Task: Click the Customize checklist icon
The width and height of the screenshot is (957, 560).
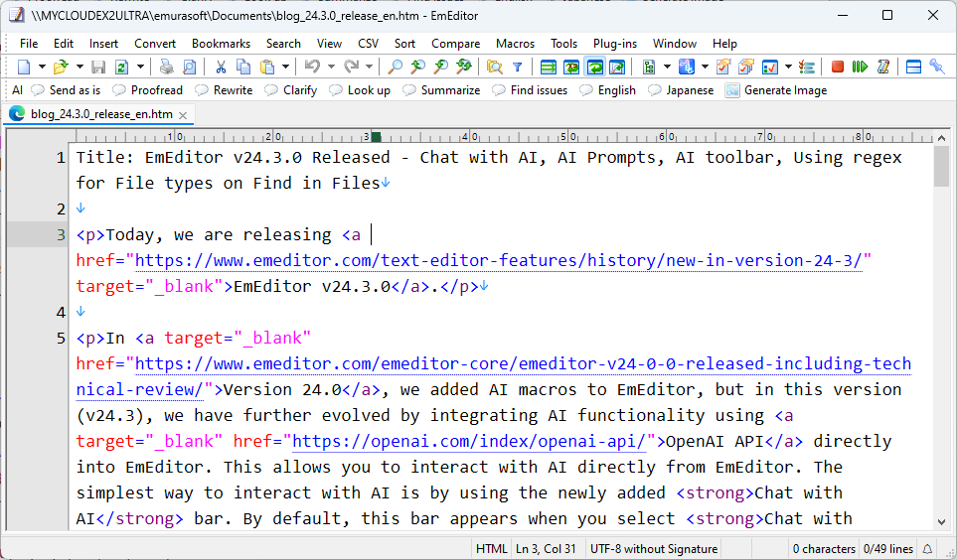Action: click(769, 67)
